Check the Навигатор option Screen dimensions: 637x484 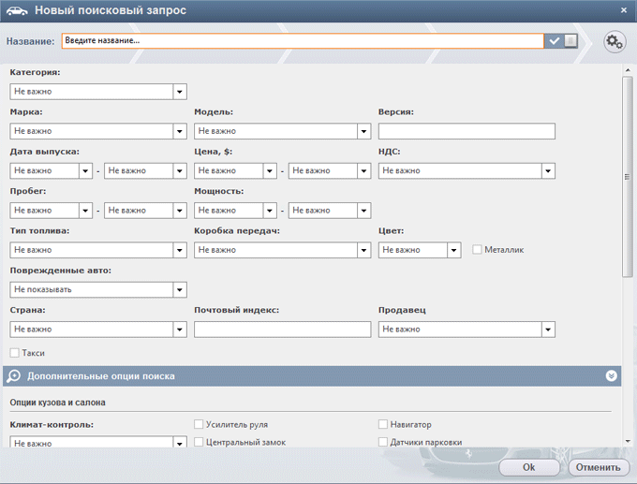click(383, 424)
